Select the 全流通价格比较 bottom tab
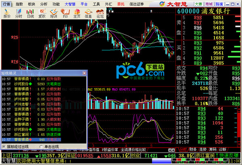Viewport: 242px width, 165px height. [x=133, y=149]
